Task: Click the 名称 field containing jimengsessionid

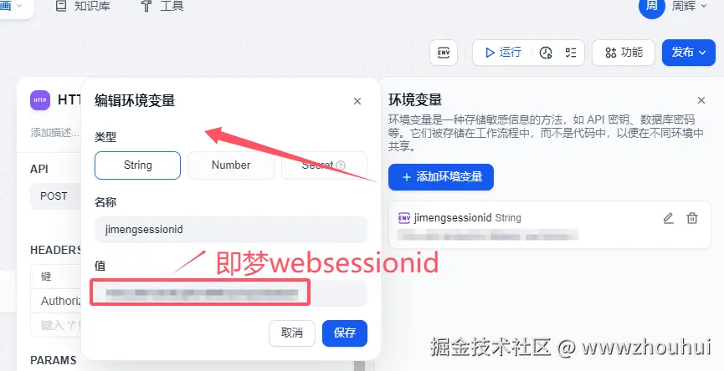Action: pyautogui.click(x=231, y=230)
